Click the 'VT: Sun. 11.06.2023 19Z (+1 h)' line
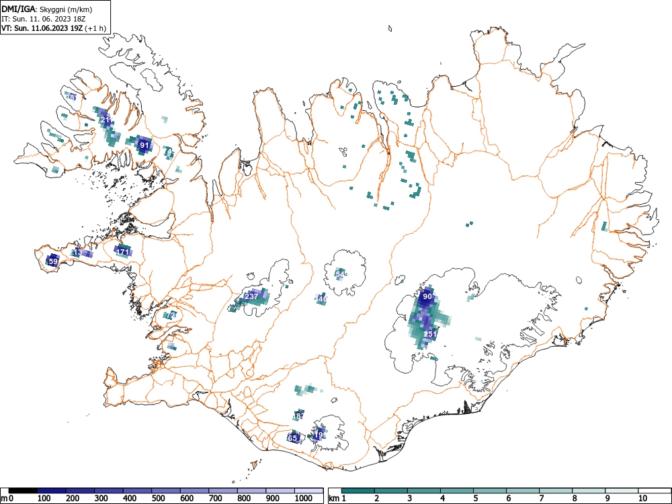672x504 pixels. click(54, 29)
